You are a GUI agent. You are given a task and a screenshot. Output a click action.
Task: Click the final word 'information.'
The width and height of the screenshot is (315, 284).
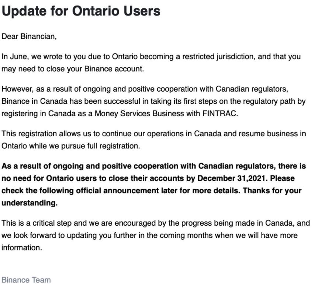22,247
